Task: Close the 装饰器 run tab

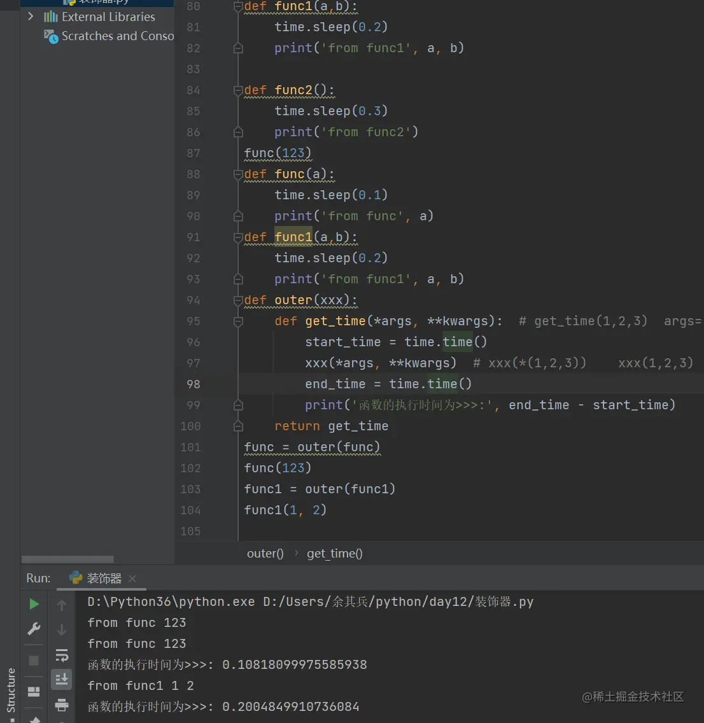Action: pos(132,579)
